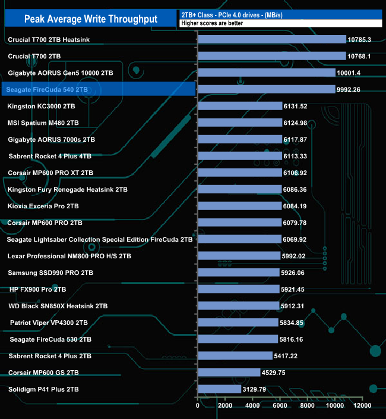Click the bar for Samsung SSD990 PRO 2TB
This screenshot has width=386, height=419.
click(239, 273)
